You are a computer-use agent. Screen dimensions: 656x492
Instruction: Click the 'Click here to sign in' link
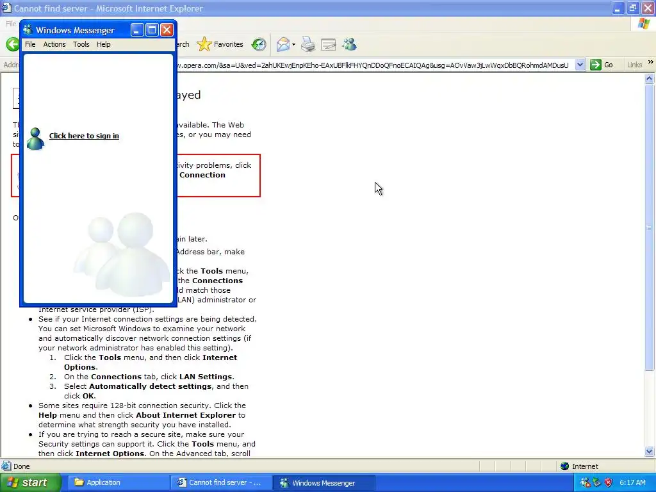click(84, 136)
